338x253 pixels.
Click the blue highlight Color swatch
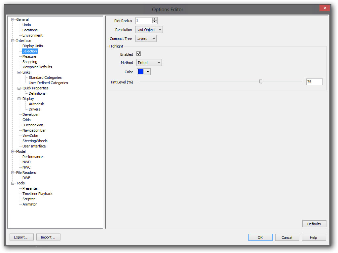pos(141,72)
